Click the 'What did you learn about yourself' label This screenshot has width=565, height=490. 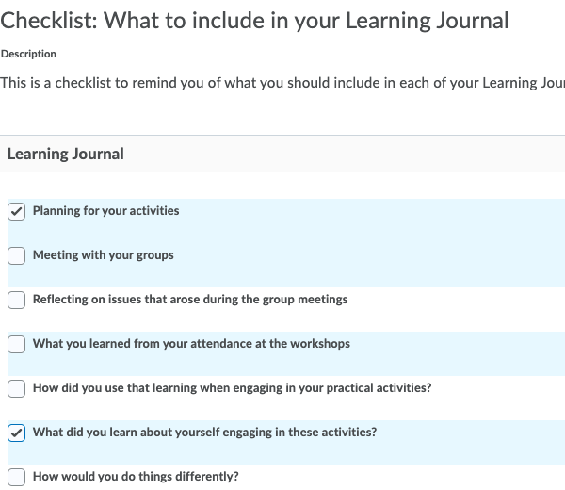coord(204,433)
